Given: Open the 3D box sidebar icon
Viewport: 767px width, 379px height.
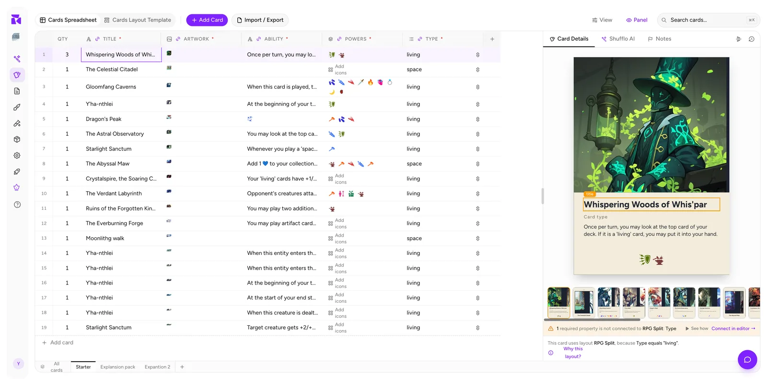Looking at the screenshot, I should 17,139.
